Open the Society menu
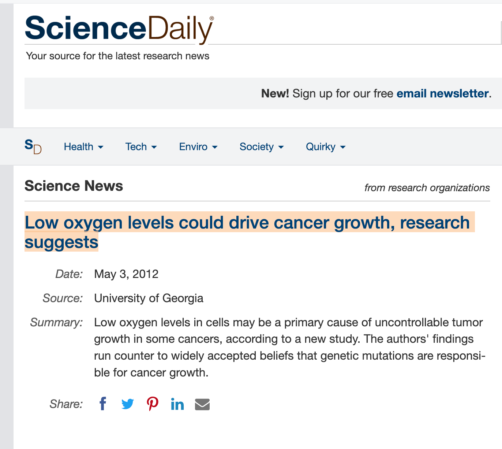The image size is (502, 449). pos(262,147)
